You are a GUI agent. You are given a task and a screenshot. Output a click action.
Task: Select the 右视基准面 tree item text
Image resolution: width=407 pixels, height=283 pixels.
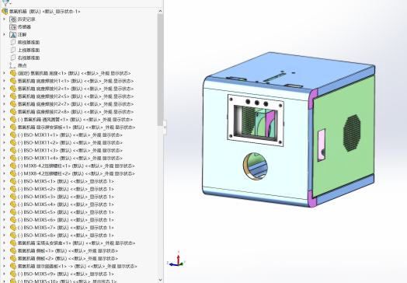(x=29, y=58)
